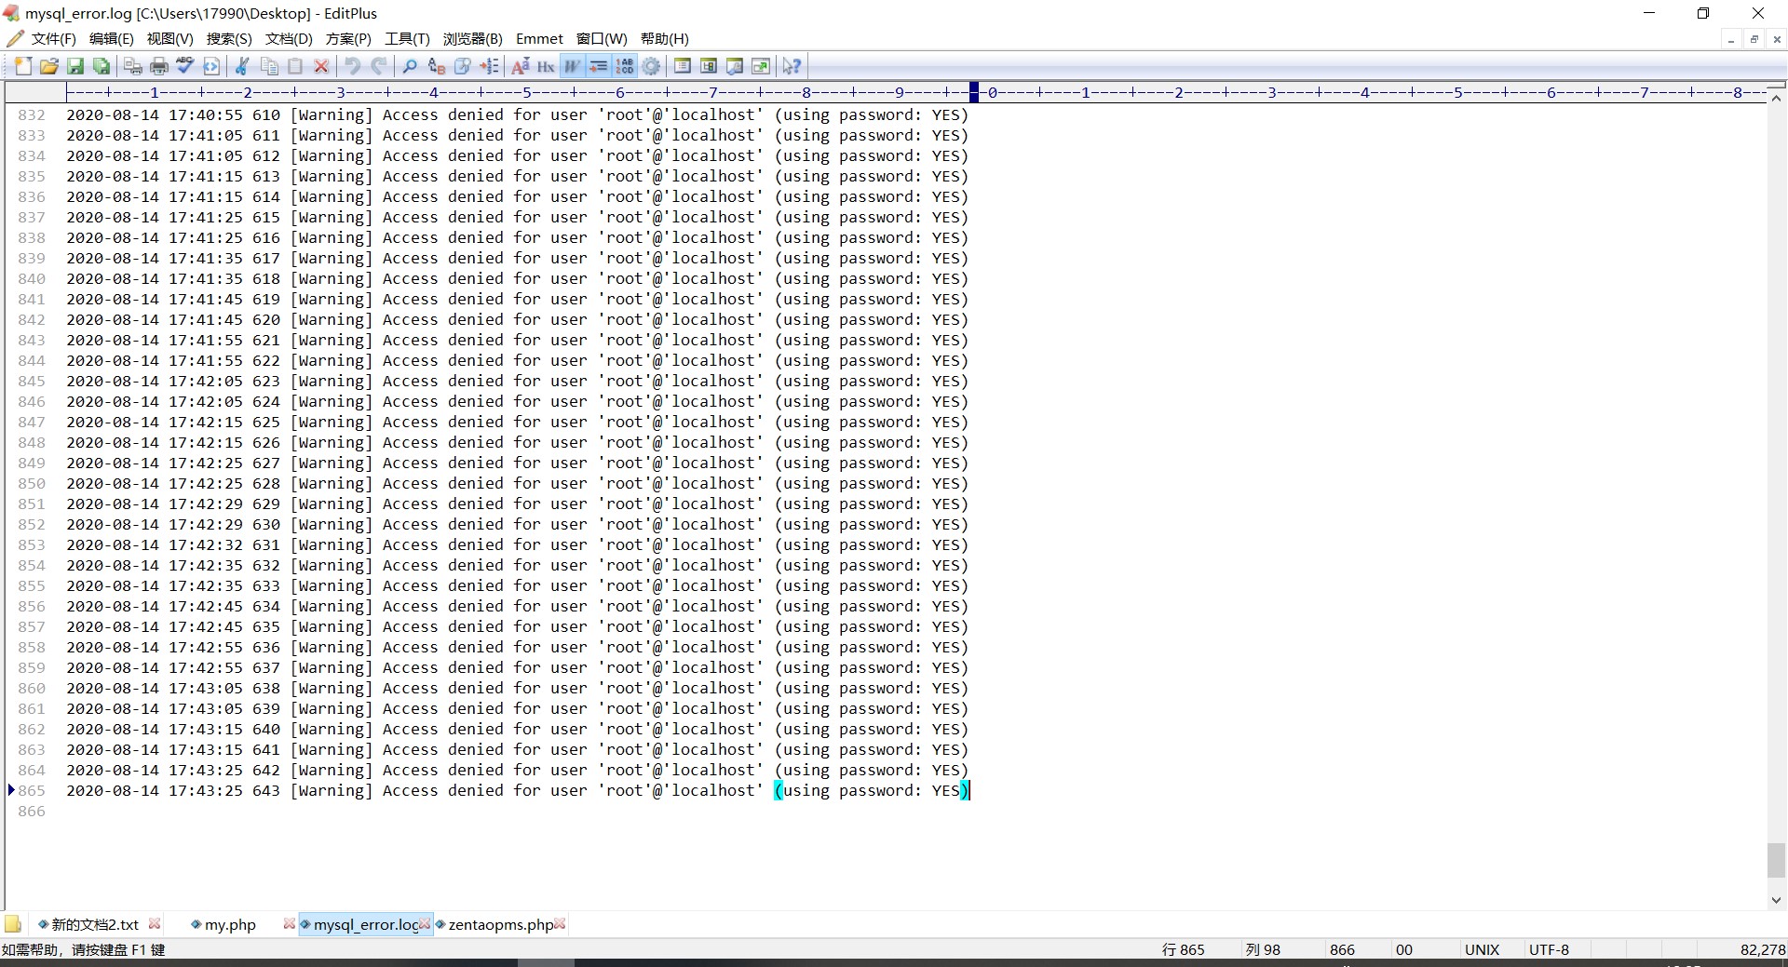Open the 帮助(H) menu
The height and width of the screenshot is (967, 1788).
665,39
